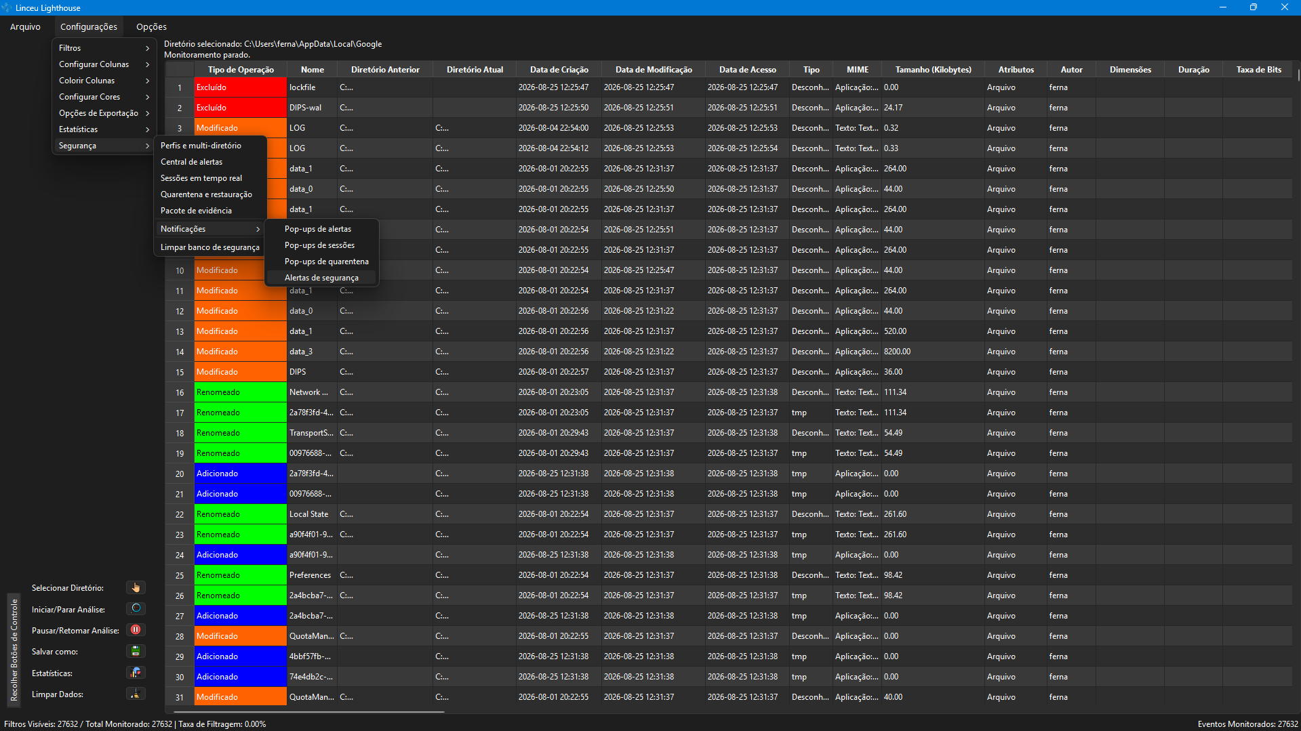1301x731 pixels.
Task: Toggle Pop-ups de sessões
Action: pos(322,245)
